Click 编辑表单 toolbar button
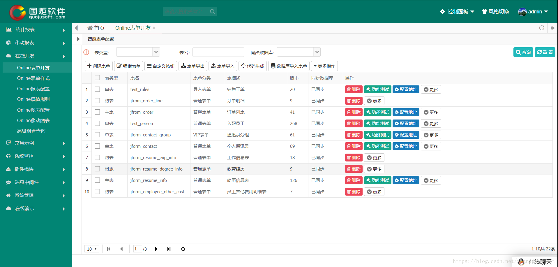 pos(128,66)
